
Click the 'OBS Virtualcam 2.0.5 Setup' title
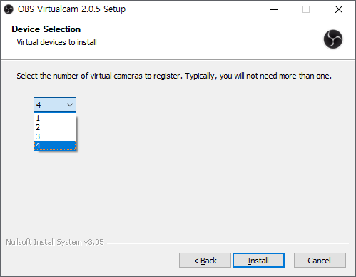[71, 9]
